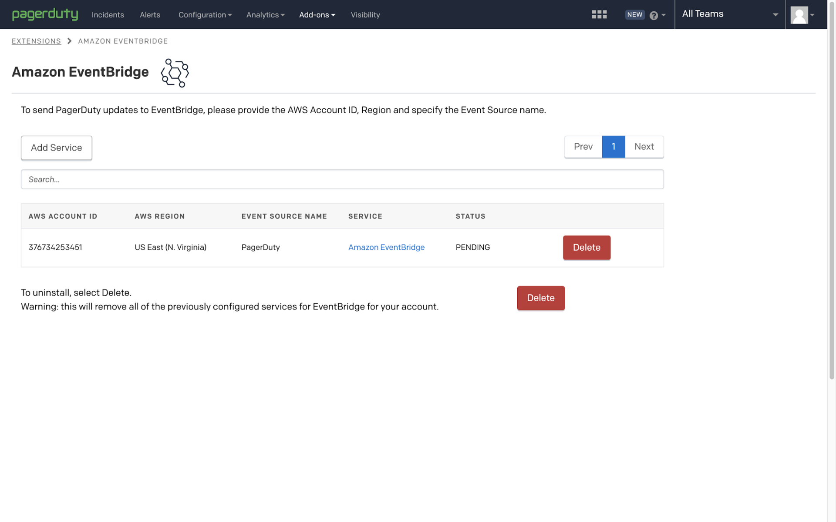The height and width of the screenshot is (522, 836).
Task: Click the EXTENSIONS breadcrumb link
Action: 36,41
